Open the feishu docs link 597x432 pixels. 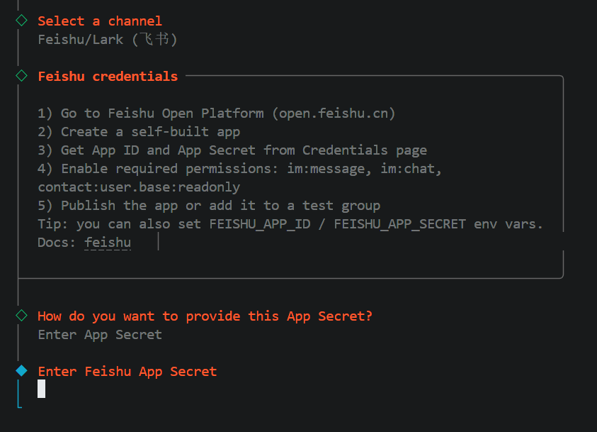108,243
